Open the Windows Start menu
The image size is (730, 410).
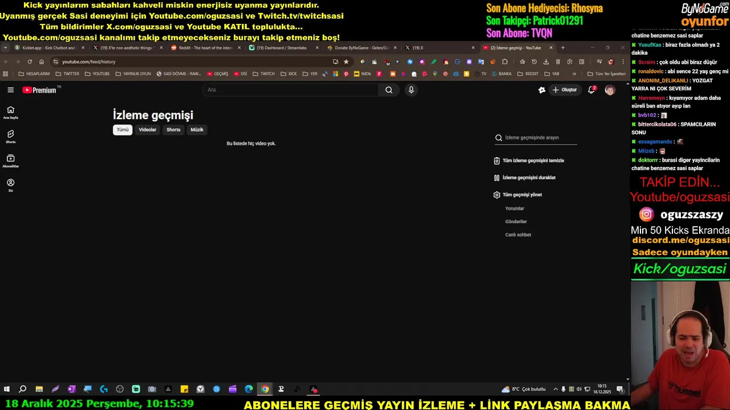pos(7,389)
